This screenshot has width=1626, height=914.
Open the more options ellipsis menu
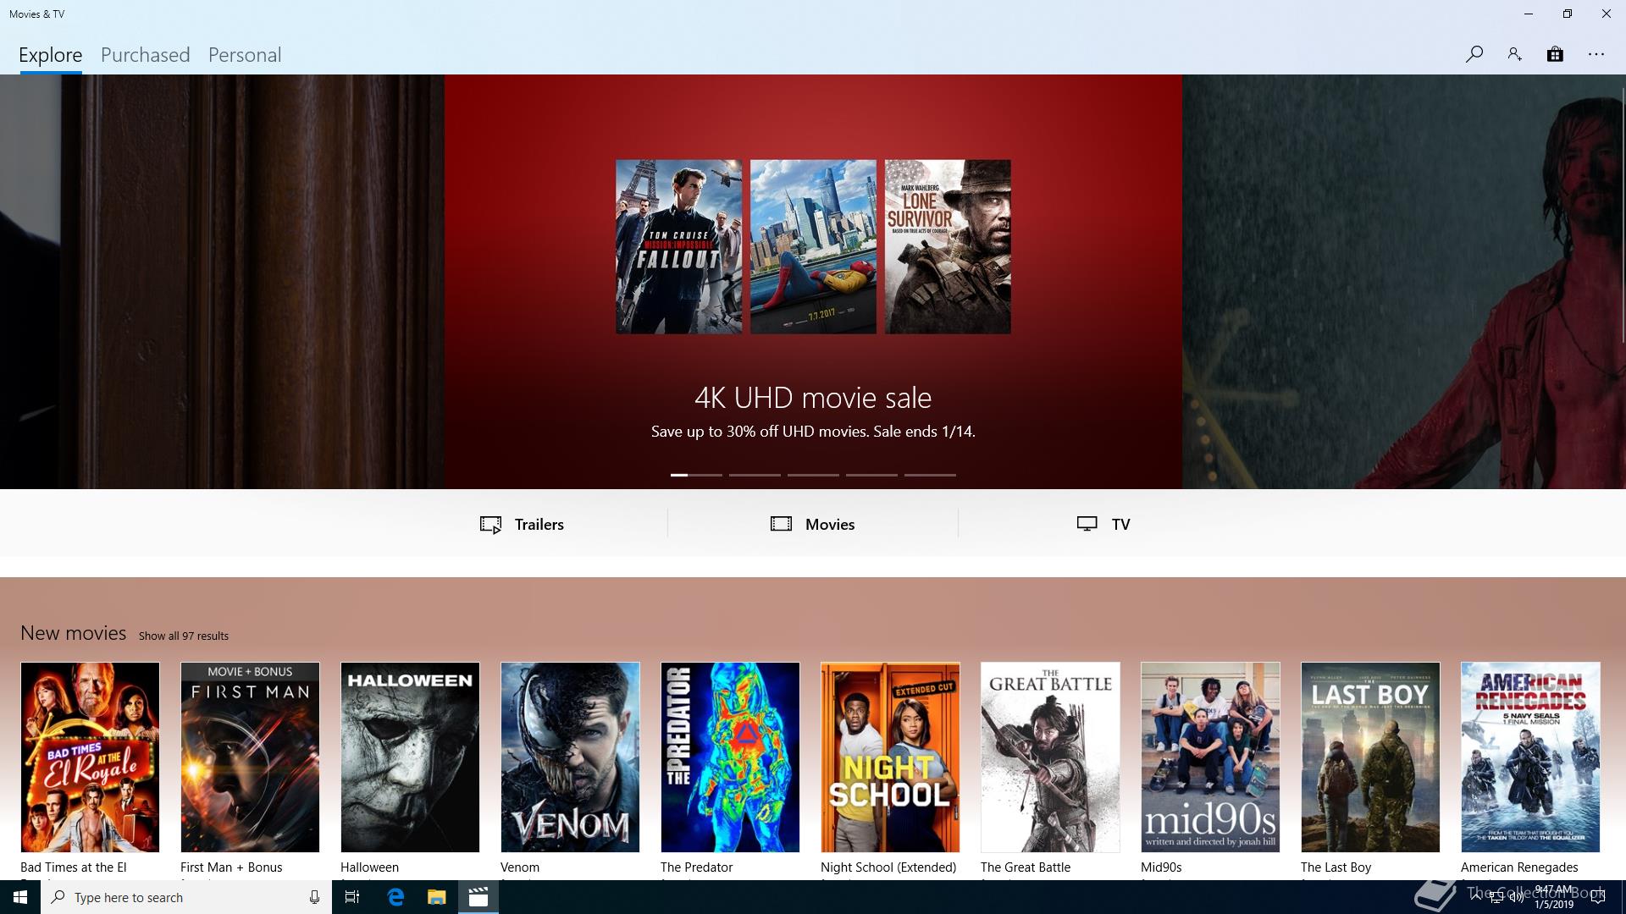tap(1596, 54)
